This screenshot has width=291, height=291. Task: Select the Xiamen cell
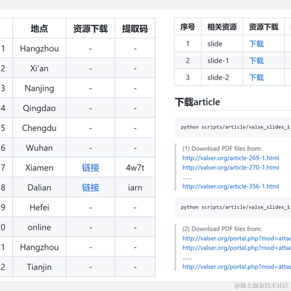click(x=39, y=168)
